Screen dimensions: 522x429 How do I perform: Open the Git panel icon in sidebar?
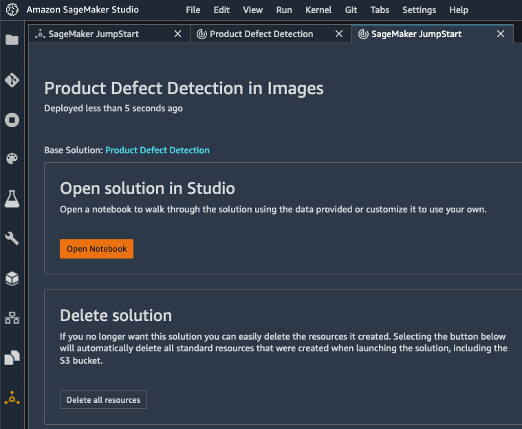click(12, 80)
